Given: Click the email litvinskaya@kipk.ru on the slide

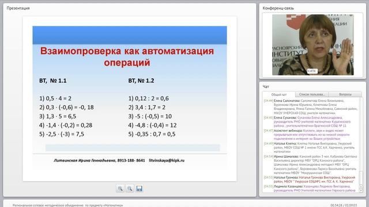Looking at the screenshot, I should (x=167, y=160).
